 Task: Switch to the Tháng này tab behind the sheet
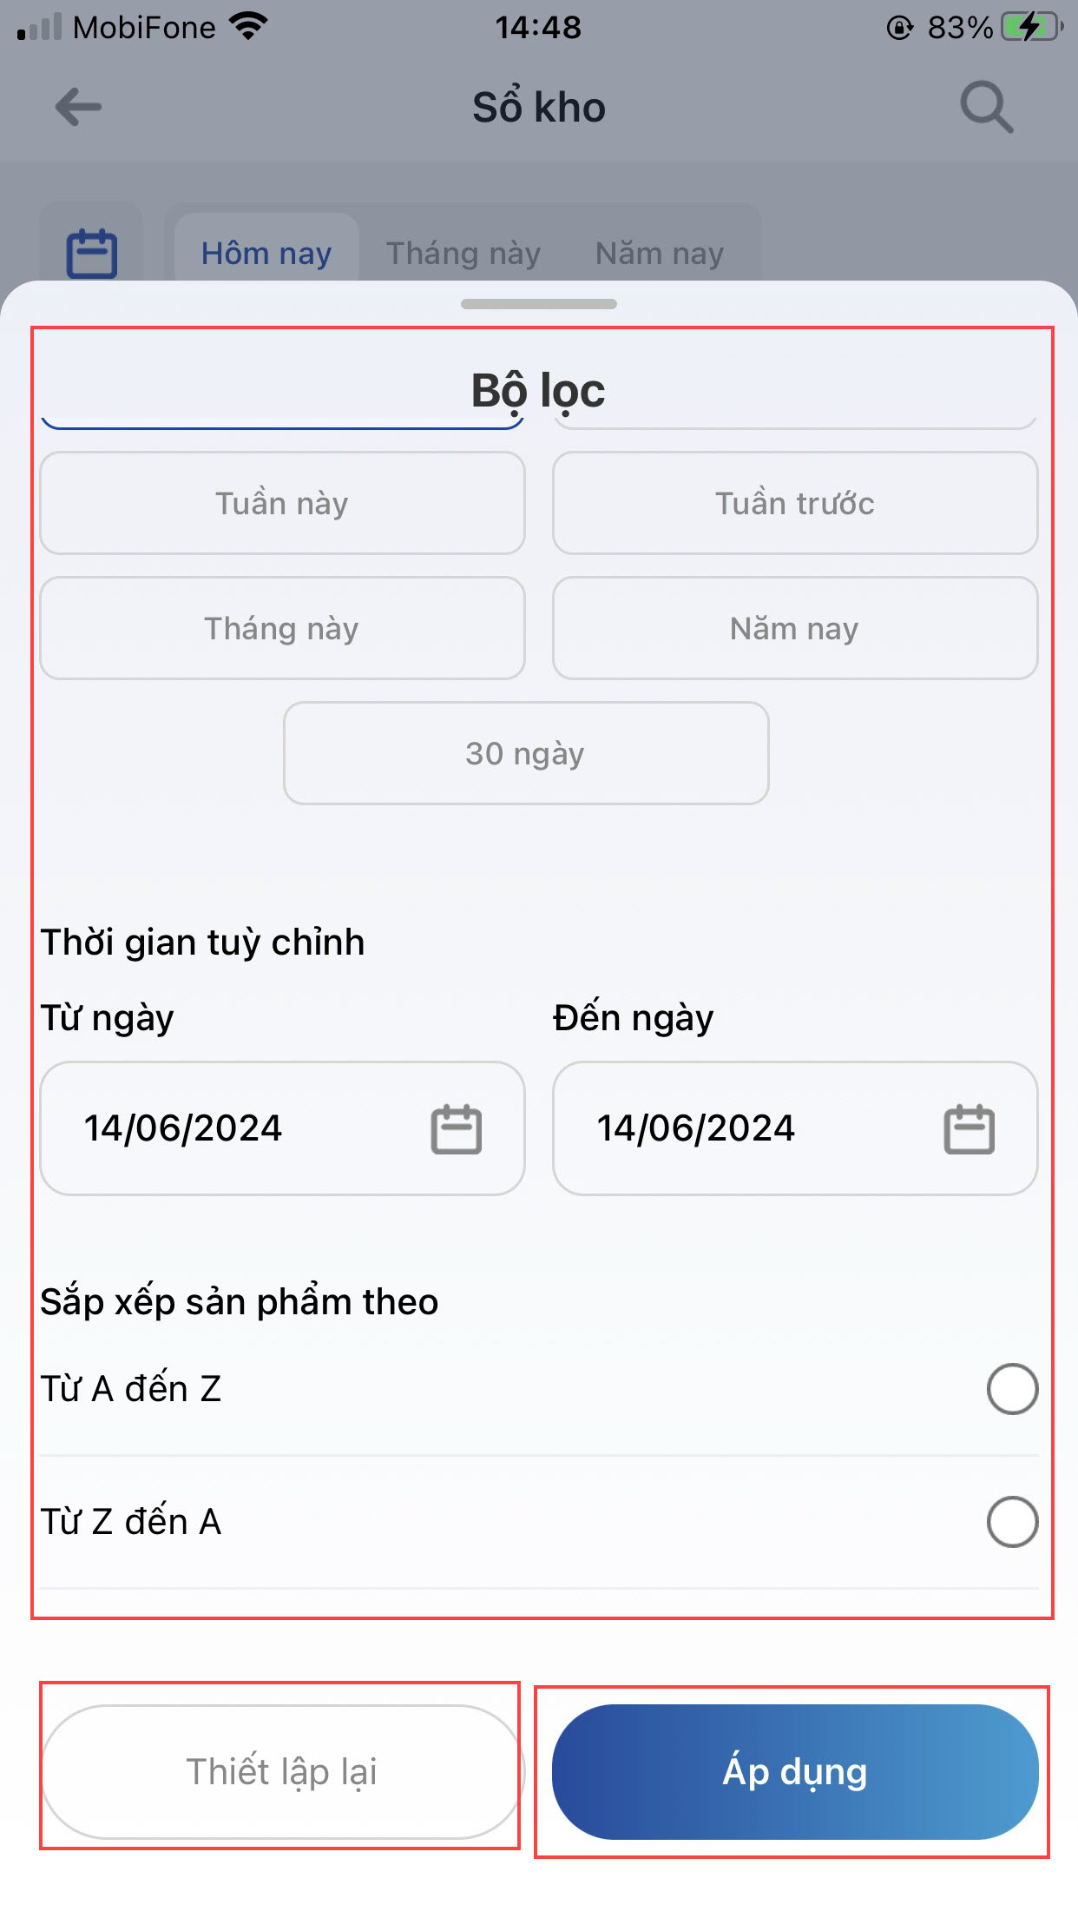coord(463,253)
